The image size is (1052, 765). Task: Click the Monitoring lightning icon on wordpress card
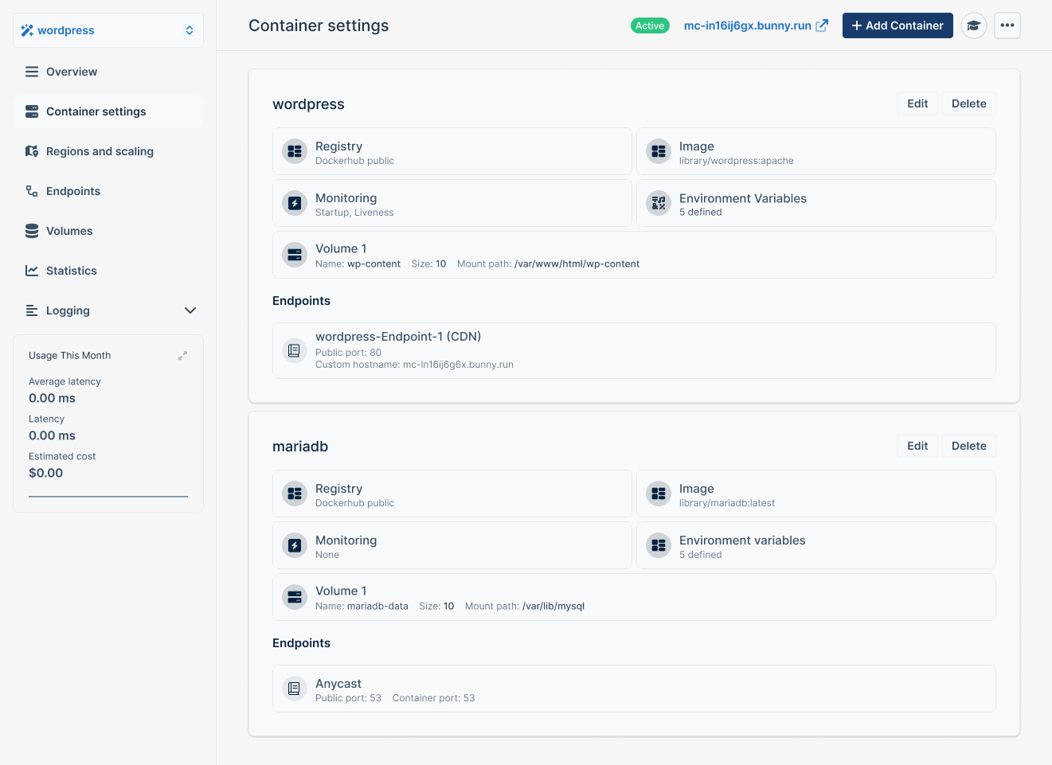coord(294,203)
